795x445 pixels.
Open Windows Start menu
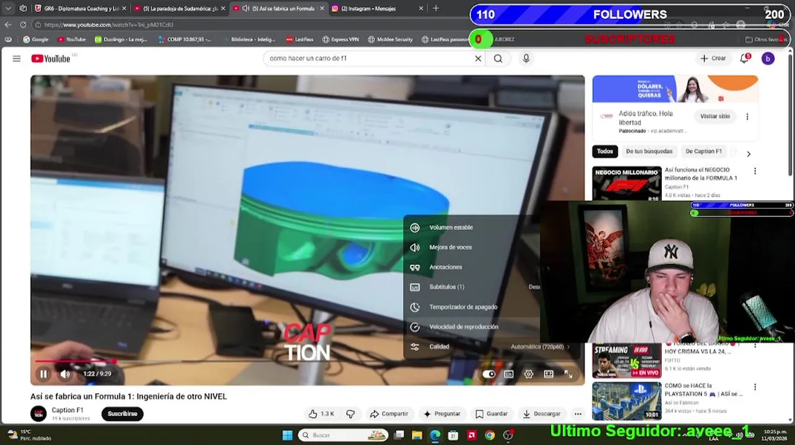coord(287,435)
